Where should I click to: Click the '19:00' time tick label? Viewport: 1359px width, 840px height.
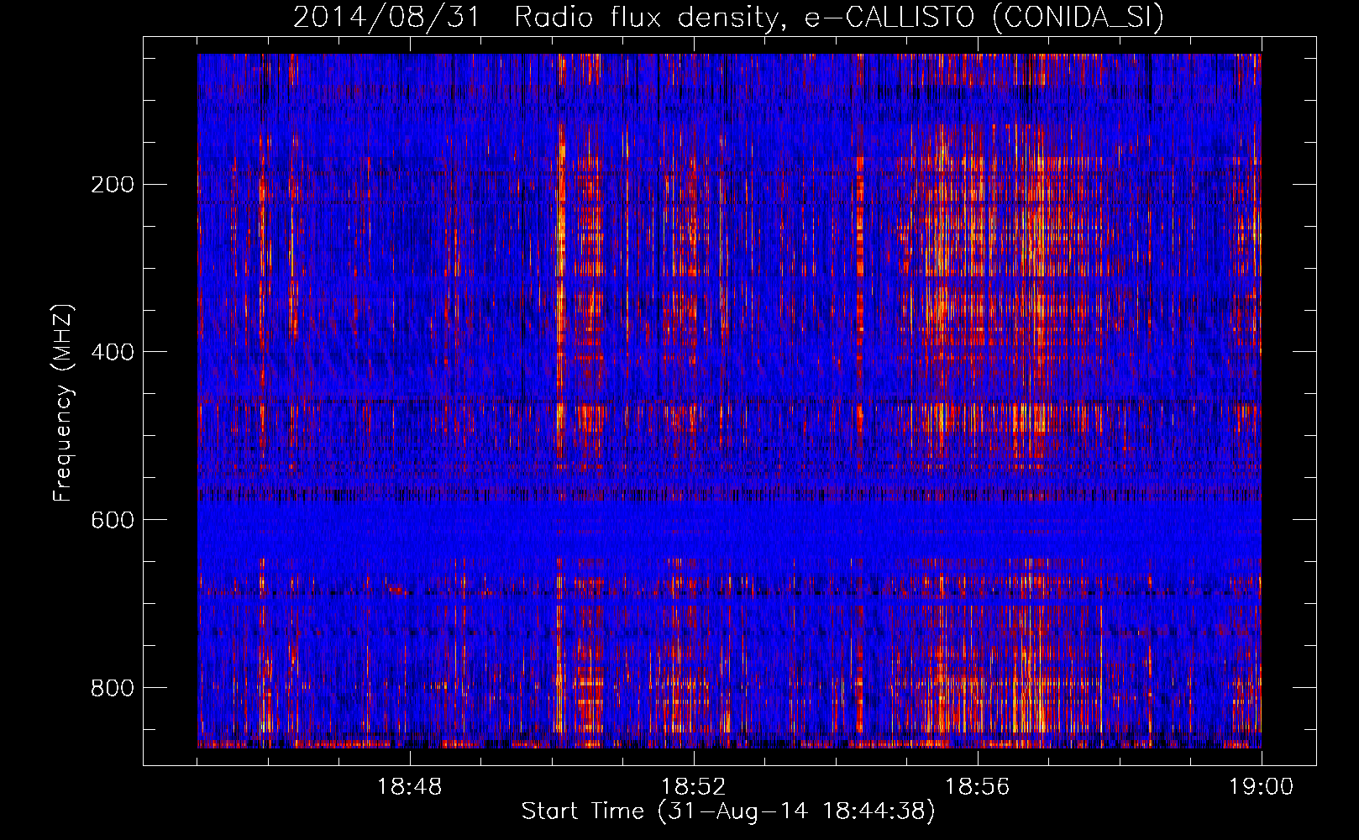pos(1261,787)
